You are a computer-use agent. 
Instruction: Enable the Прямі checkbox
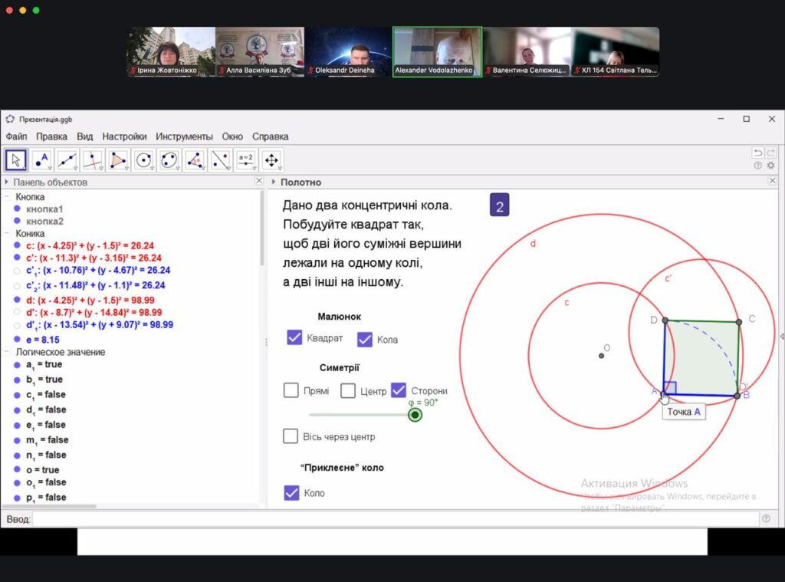(x=291, y=390)
